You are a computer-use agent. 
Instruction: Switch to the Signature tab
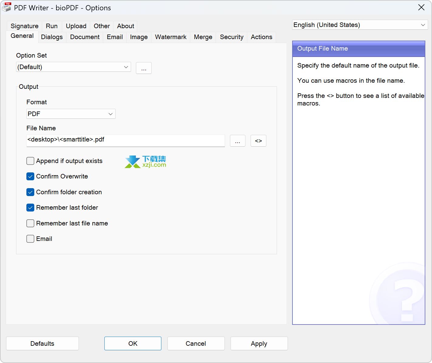[x=25, y=26]
